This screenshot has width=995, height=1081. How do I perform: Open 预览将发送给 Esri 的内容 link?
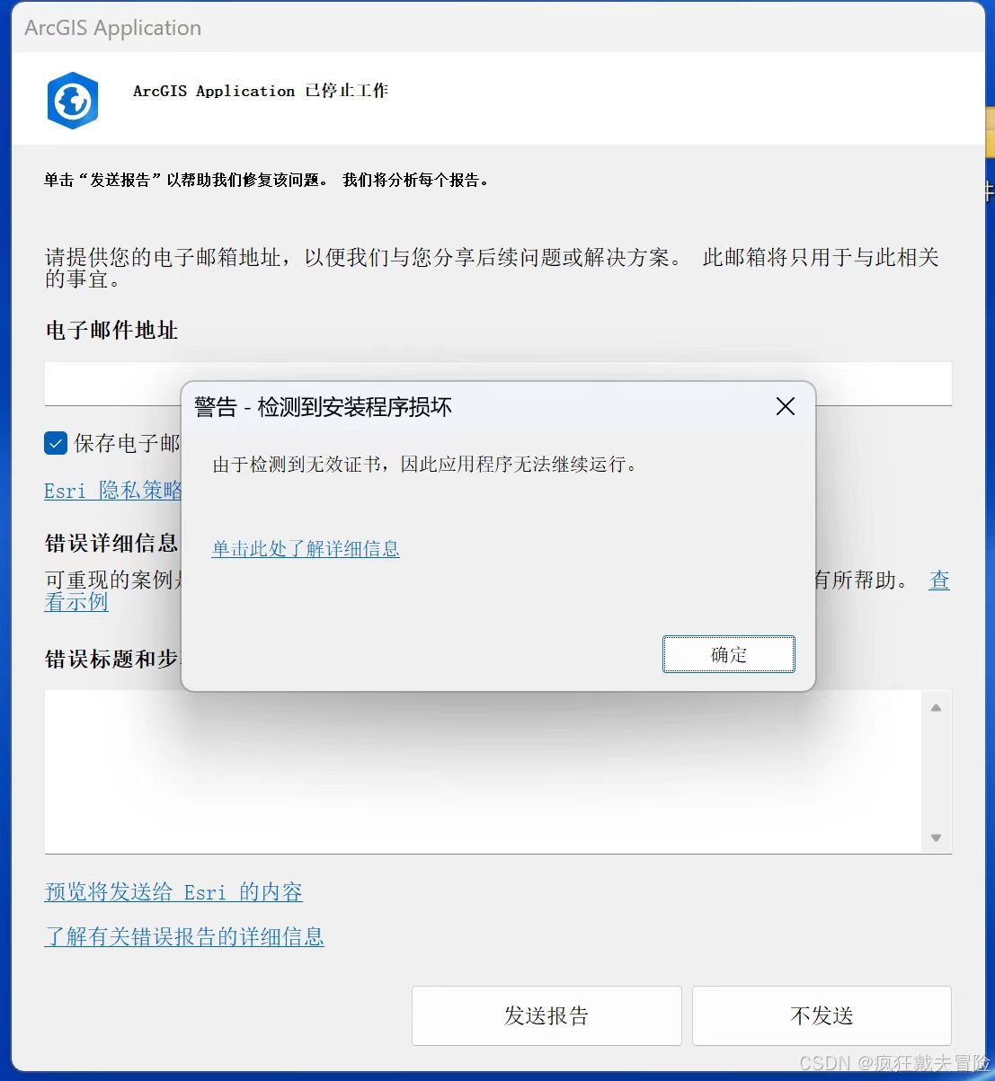pos(173,892)
